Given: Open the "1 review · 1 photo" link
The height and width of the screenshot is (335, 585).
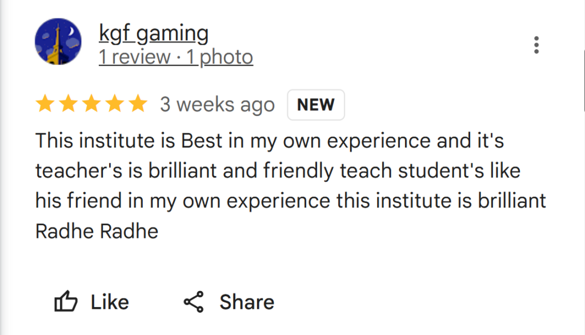Looking at the screenshot, I should pyautogui.click(x=175, y=57).
